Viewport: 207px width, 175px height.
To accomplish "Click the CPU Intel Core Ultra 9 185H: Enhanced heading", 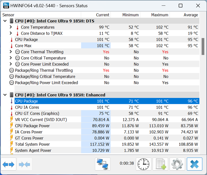I will 60,95.
